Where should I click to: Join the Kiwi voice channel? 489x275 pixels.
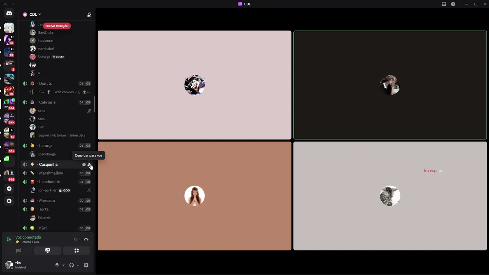pos(56,228)
